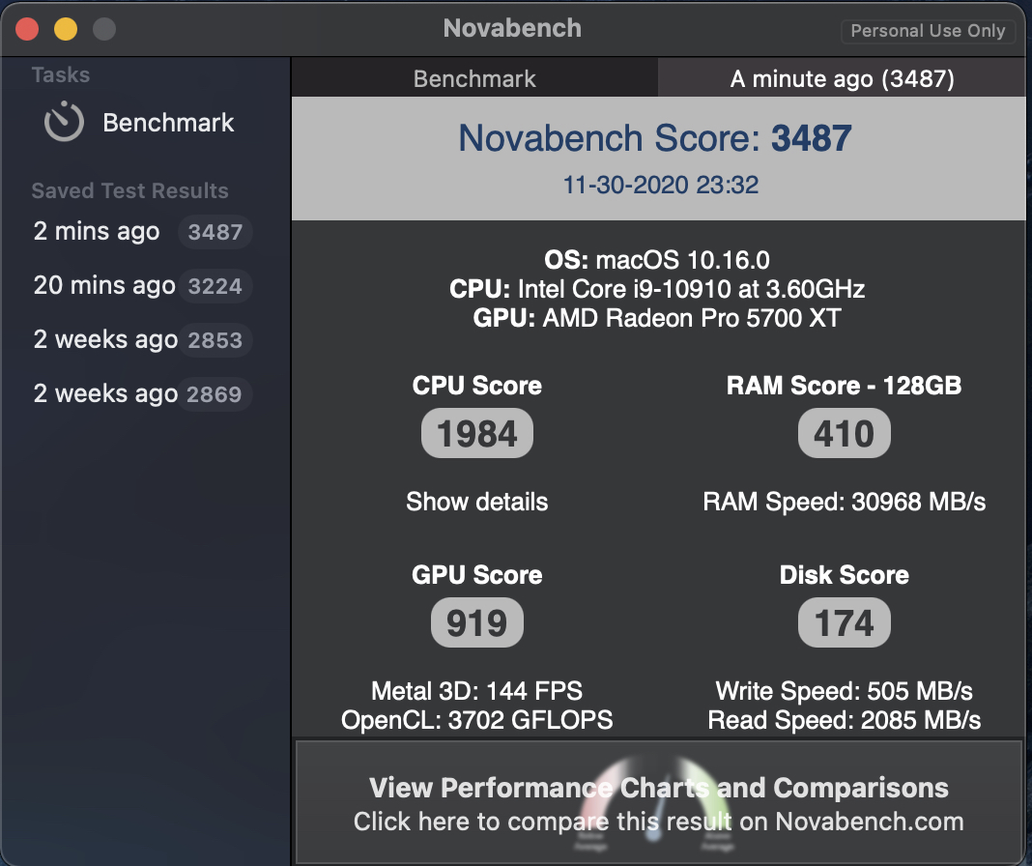Click the 3487 score badge in sidebar
Screen dimensions: 1032x866
(215, 232)
